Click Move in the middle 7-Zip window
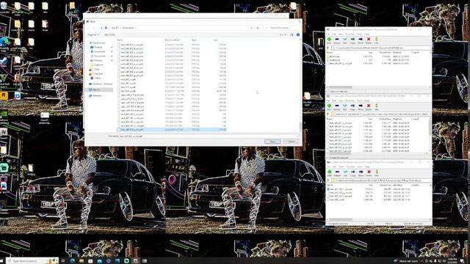 [x=361, y=107]
